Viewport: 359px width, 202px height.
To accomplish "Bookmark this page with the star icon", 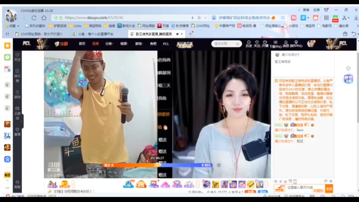I will tap(199, 18).
